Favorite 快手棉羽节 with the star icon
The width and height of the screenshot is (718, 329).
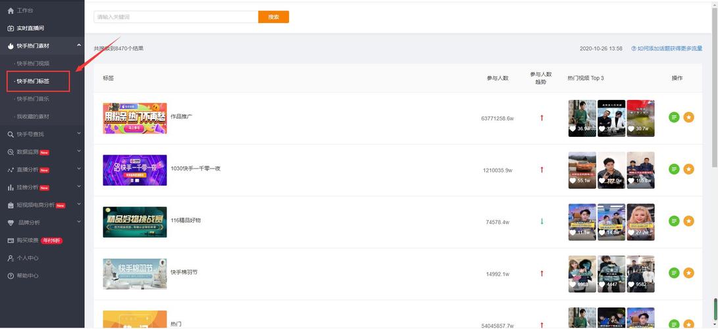tap(688, 273)
